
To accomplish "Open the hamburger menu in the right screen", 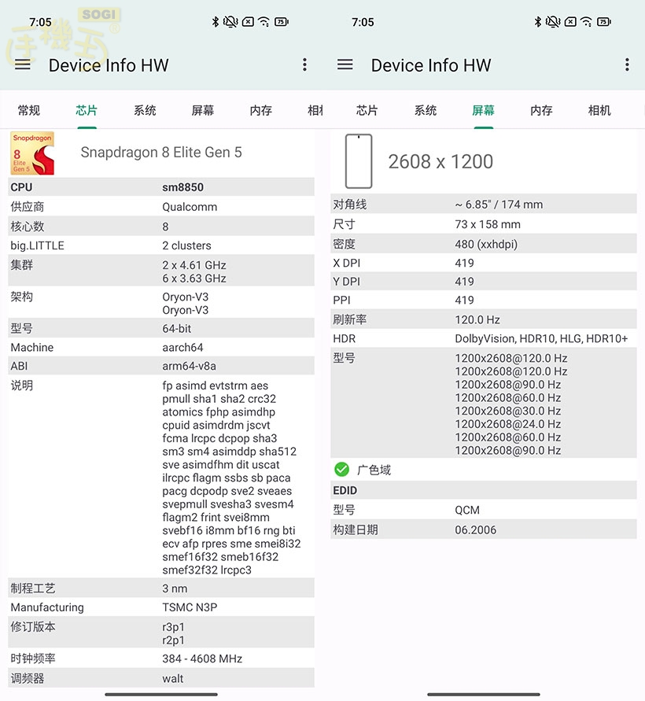I will coord(345,65).
